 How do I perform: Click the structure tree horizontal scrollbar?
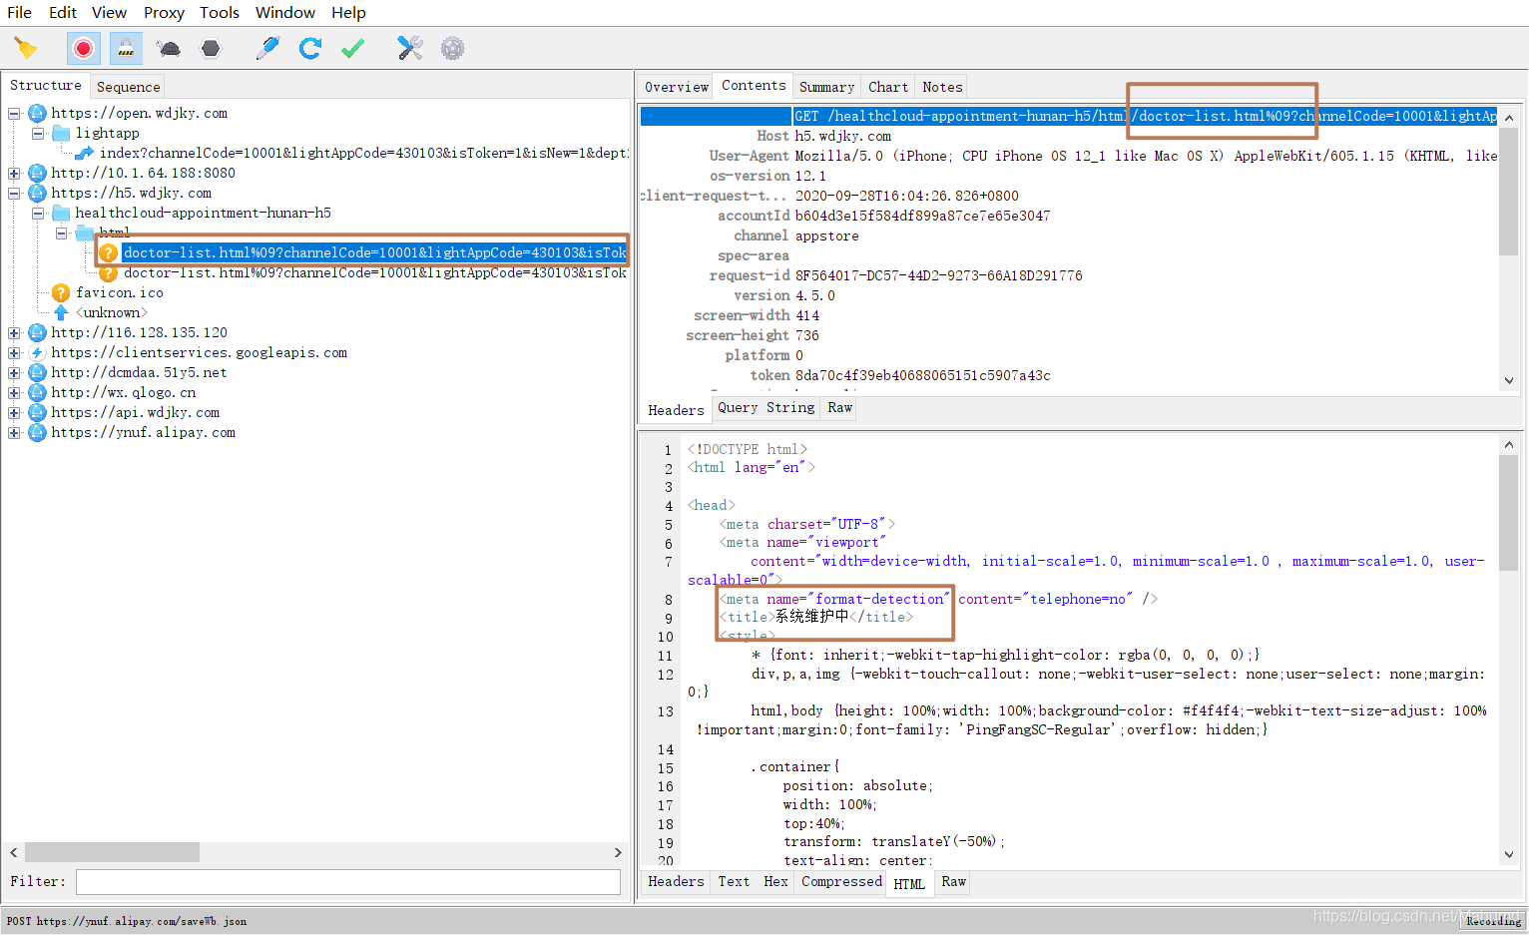point(112,852)
